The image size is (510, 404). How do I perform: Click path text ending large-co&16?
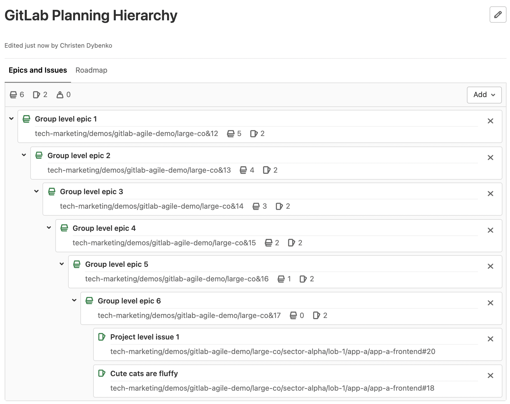tap(177, 279)
